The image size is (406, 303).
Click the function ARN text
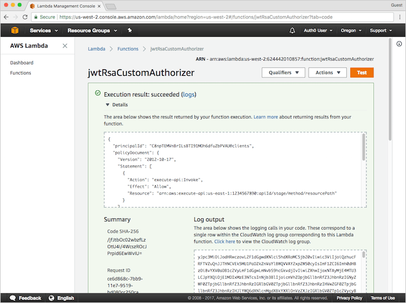click(285, 59)
